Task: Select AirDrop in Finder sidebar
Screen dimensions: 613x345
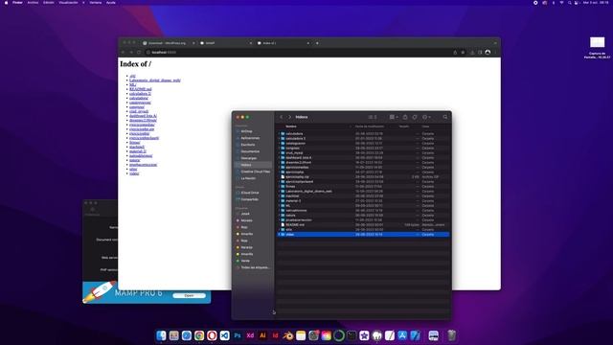Action: (x=246, y=131)
